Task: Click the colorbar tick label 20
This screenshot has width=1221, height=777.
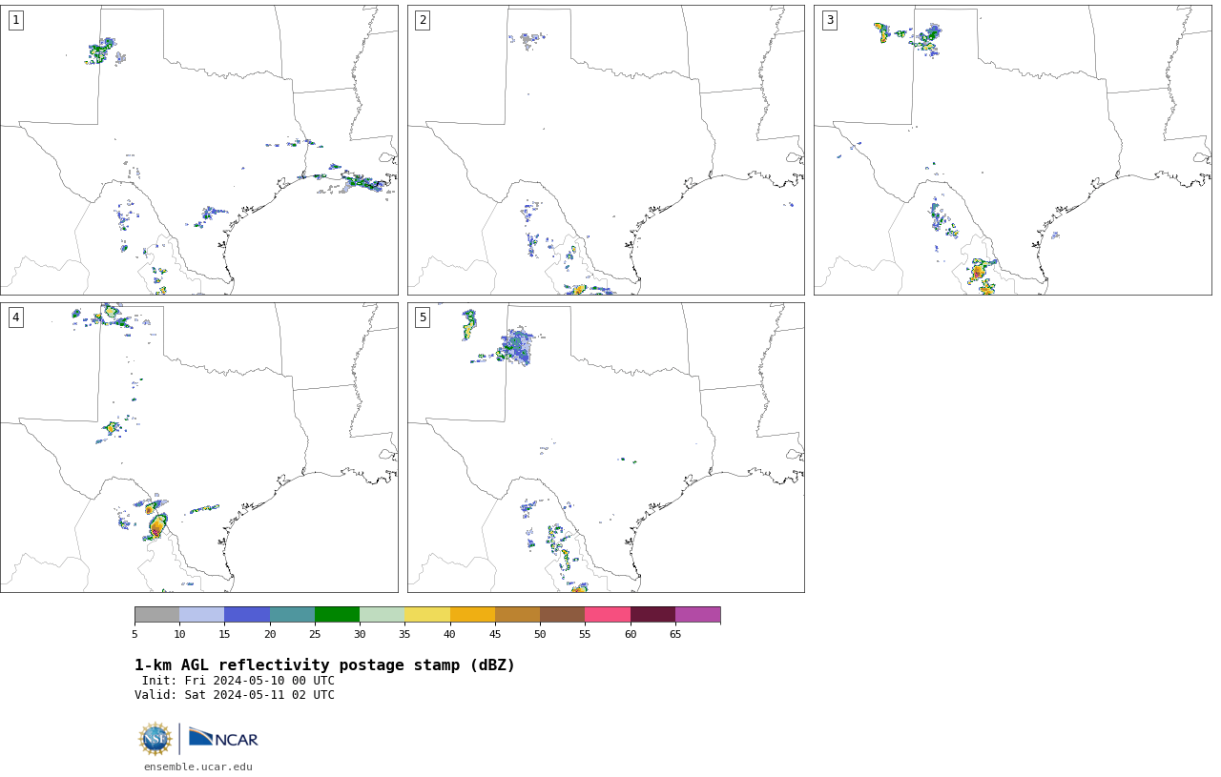Action: point(270,635)
